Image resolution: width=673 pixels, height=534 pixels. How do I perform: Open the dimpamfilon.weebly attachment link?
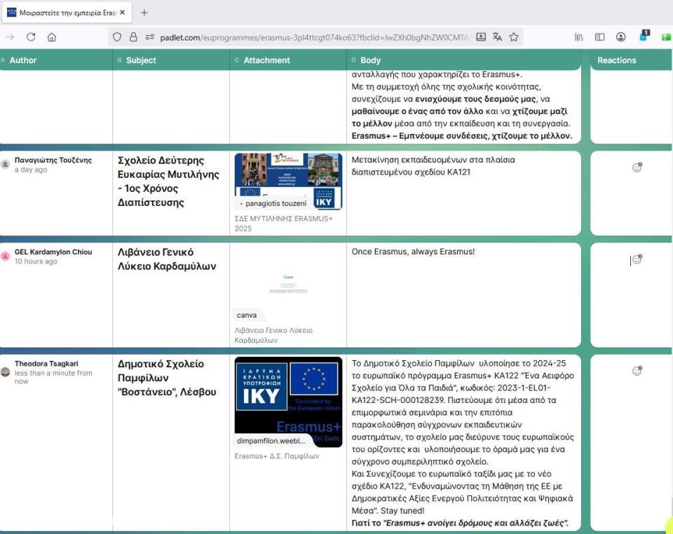tap(272, 441)
